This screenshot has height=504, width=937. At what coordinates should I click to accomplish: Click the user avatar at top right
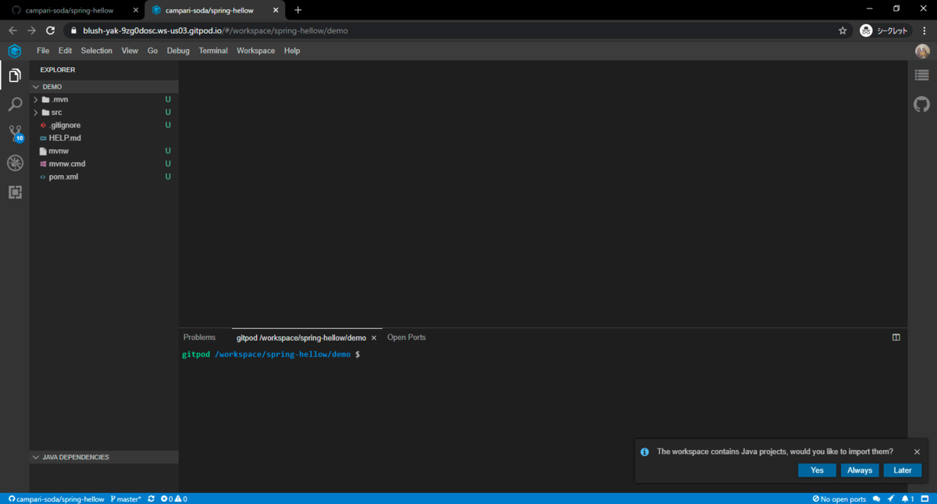coord(922,51)
